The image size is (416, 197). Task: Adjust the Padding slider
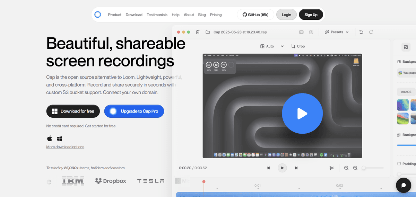pyautogui.click(x=406, y=174)
